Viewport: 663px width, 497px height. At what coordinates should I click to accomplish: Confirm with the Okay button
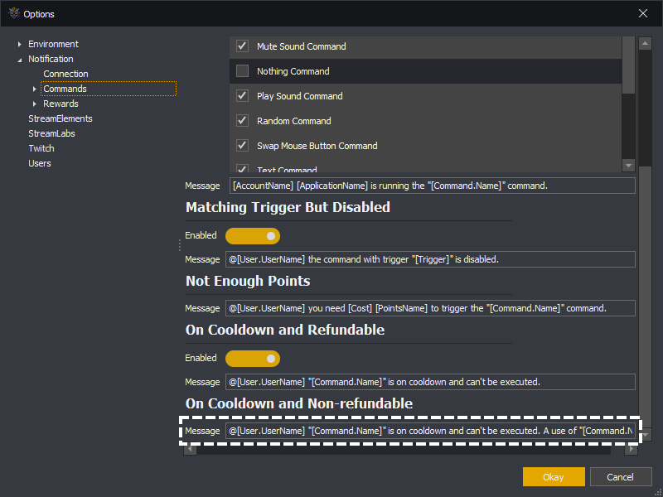pyautogui.click(x=554, y=477)
